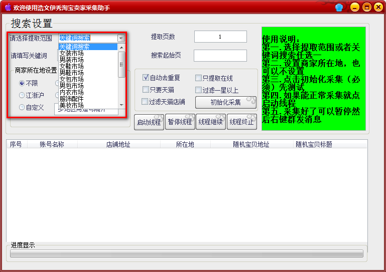Click the 初始化采集 button
This screenshot has height=272, width=386.
pyautogui.click(x=226, y=103)
